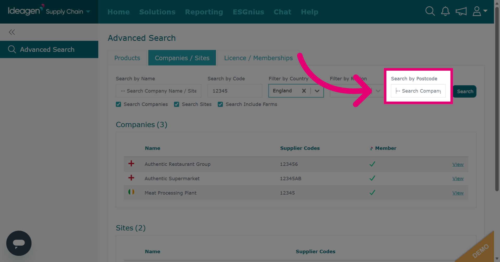Open Filter by Country dropdown arrow
Viewport: 500px width, 262px height.
coord(317,91)
